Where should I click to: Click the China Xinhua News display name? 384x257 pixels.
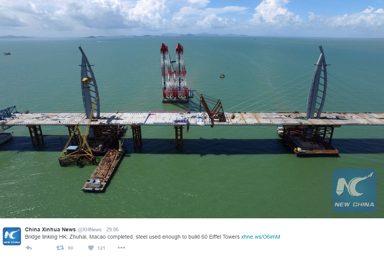pyautogui.click(x=50, y=229)
